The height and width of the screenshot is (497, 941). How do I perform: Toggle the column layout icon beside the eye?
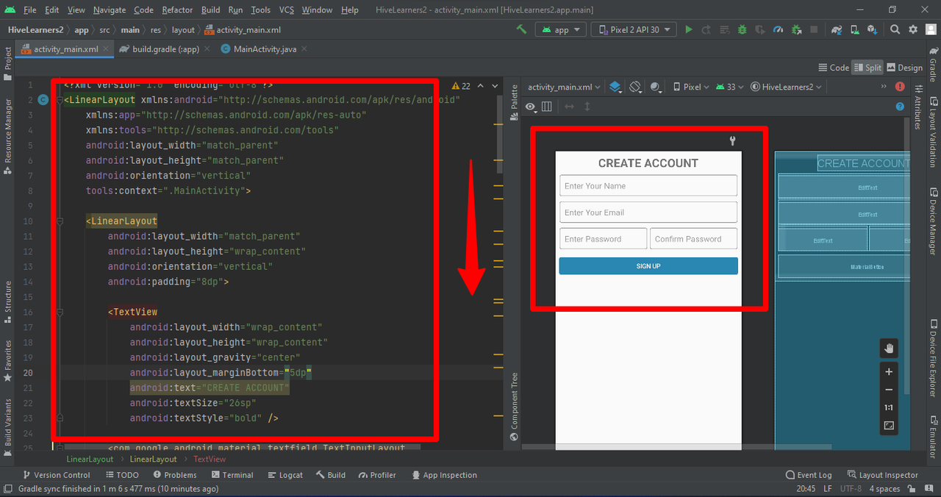click(x=546, y=107)
